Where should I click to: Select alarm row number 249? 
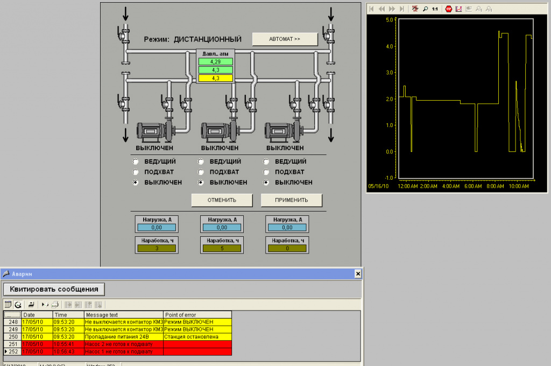click(118, 329)
